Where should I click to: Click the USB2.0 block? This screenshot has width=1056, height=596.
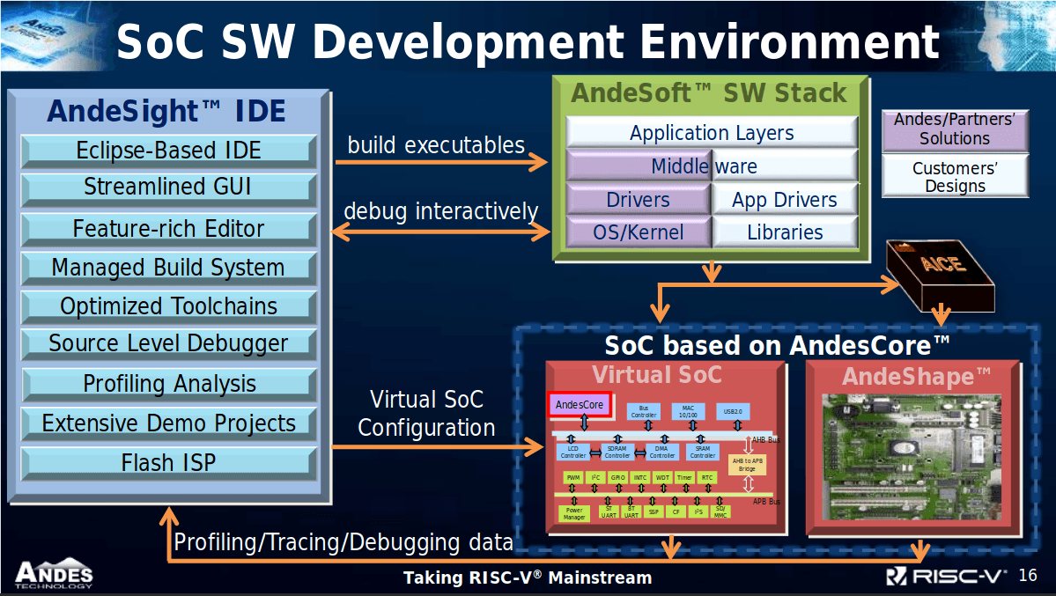tap(733, 411)
